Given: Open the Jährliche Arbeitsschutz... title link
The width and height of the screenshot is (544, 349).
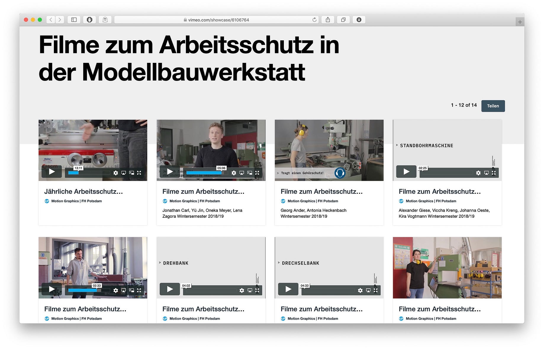Looking at the screenshot, I should tap(83, 191).
